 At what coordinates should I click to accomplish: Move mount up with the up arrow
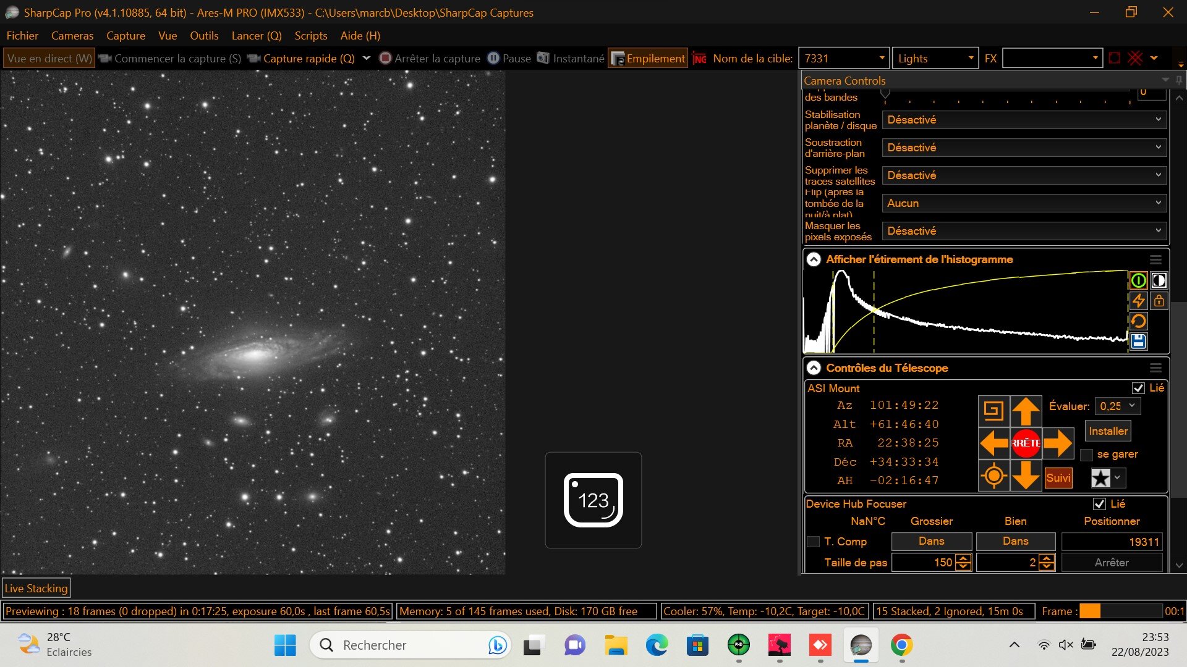coord(1026,411)
